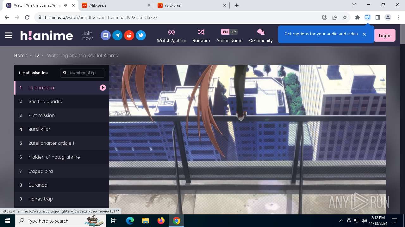
Task: Select episode 4 Butei killer
Action: [x=62, y=129]
